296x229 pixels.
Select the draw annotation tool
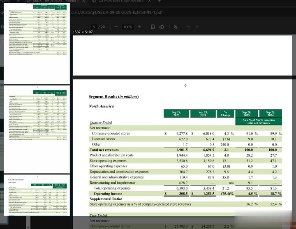pyautogui.click(x=176, y=27)
